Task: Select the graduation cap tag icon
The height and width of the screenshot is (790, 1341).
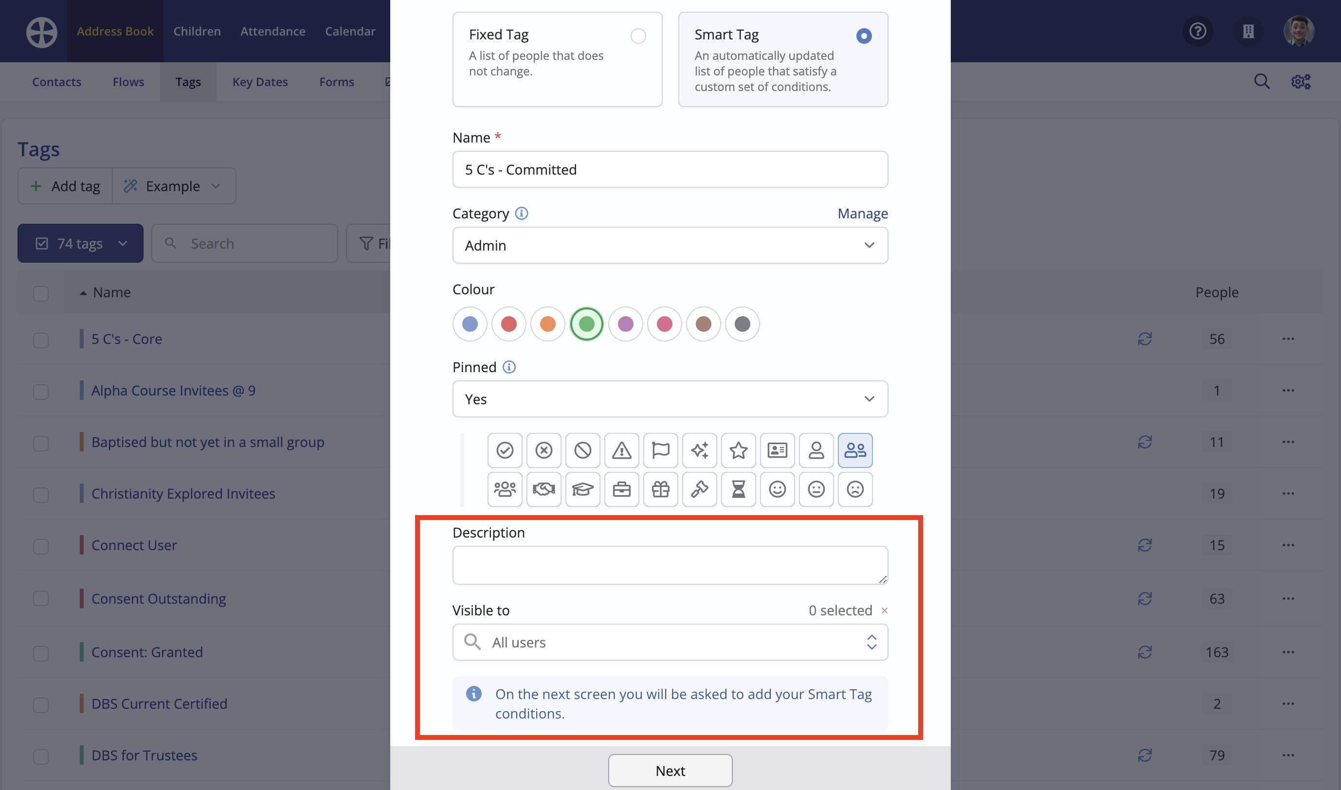Action: coord(582,489)
